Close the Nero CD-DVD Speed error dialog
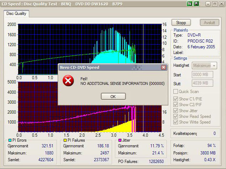 click(163, 67)
